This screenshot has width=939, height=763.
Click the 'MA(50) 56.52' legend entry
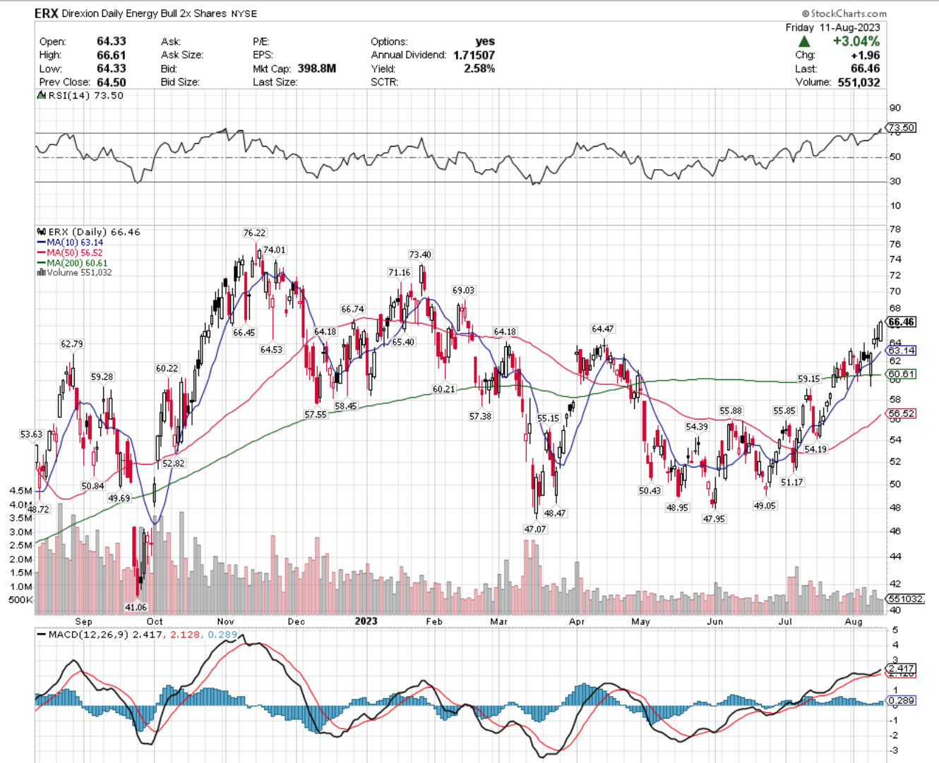[75, 252]
